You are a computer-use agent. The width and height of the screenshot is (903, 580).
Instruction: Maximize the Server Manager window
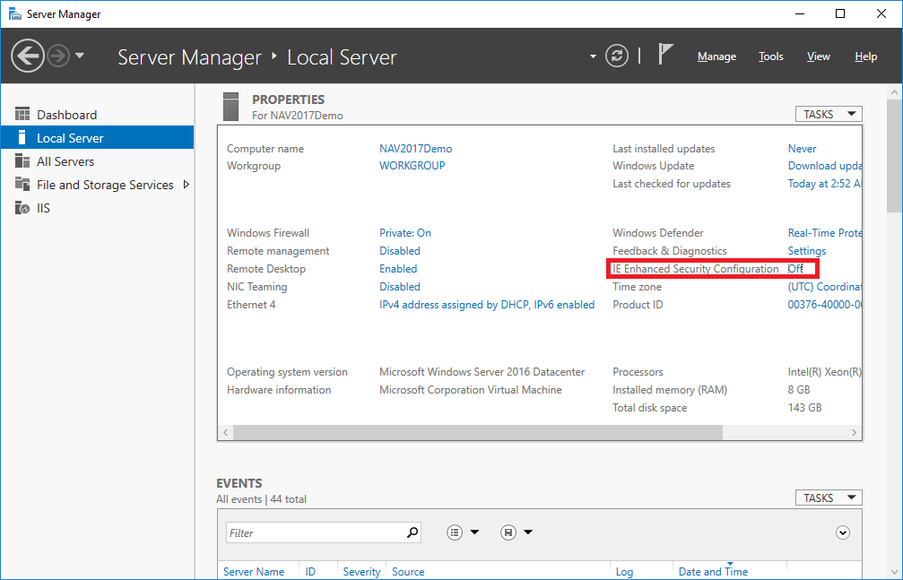(x=840, y=13)
